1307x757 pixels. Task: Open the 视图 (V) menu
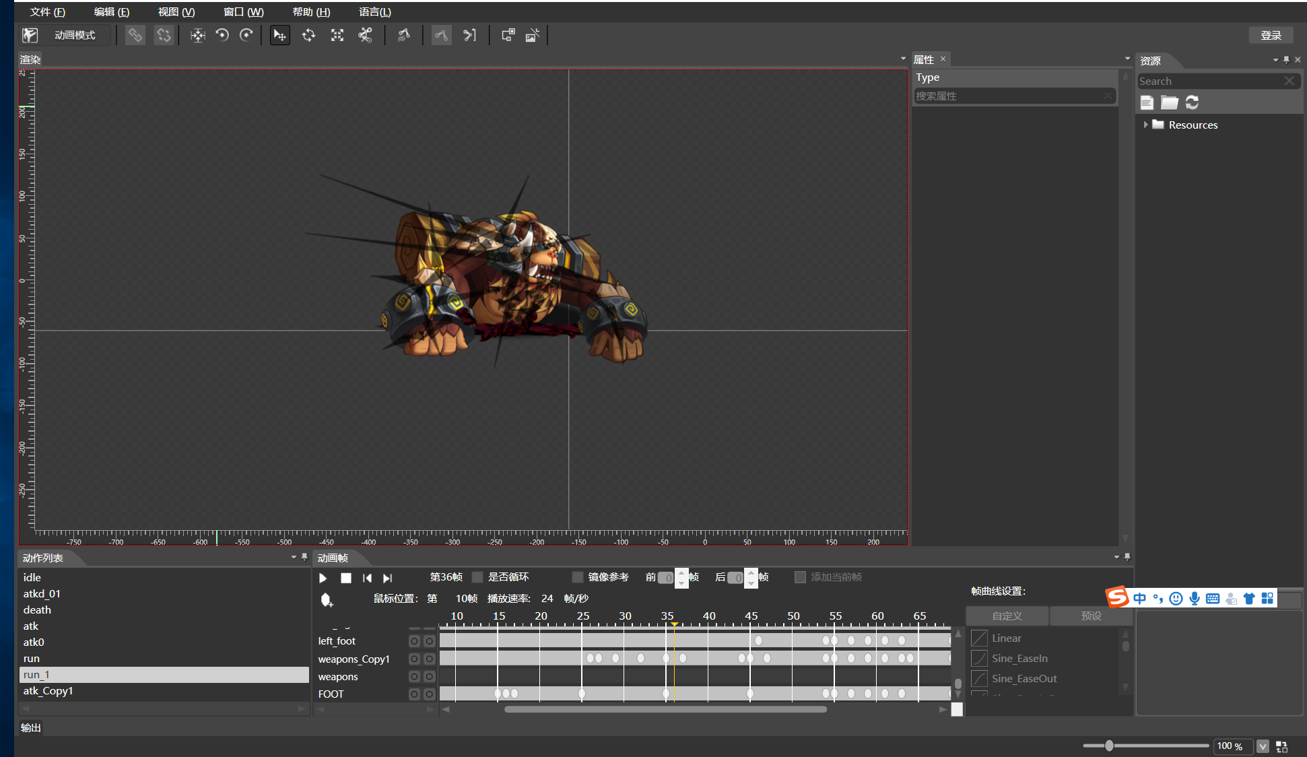176,12
